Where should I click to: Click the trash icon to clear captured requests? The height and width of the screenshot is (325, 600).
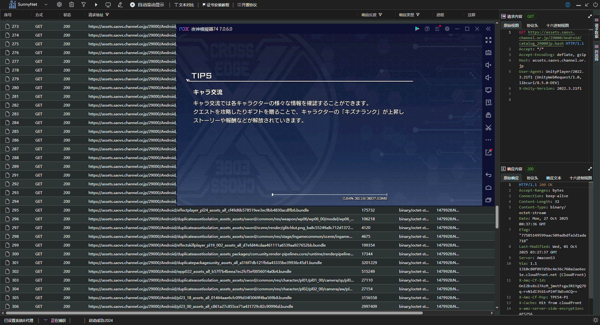pyautogui.click(x=72, y=5)
